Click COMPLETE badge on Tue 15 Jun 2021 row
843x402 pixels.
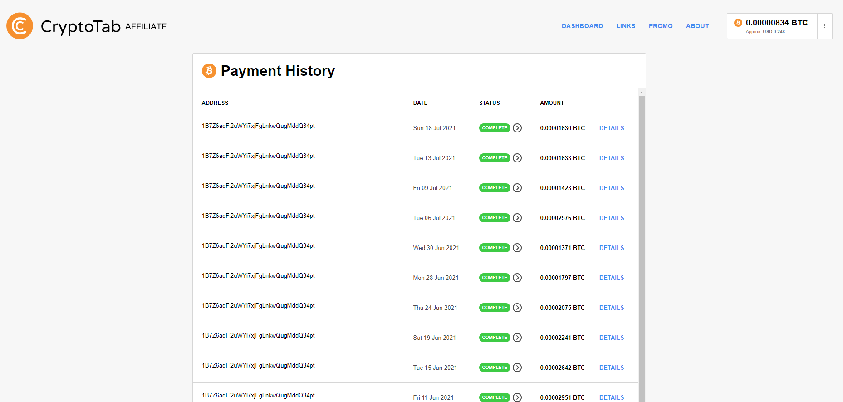tap(495, 368)
